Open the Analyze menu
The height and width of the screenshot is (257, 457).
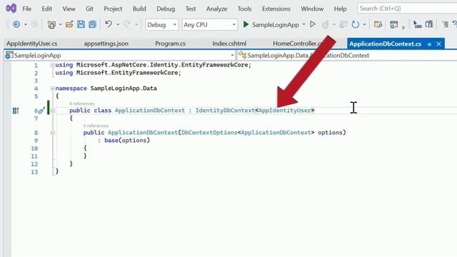point(216,9)
